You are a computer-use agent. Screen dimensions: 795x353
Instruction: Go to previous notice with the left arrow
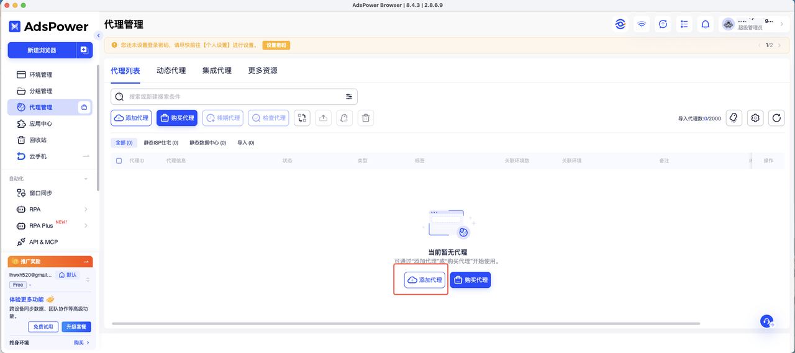coord(759,45)
